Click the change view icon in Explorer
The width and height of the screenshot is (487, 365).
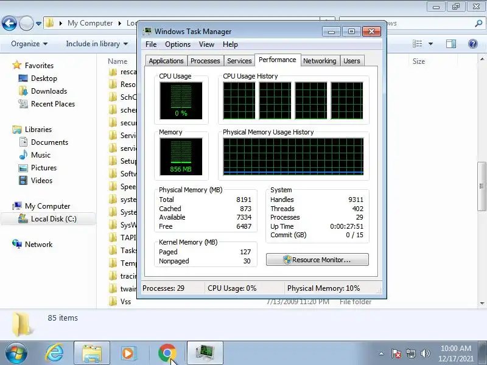tap(417, 44)
